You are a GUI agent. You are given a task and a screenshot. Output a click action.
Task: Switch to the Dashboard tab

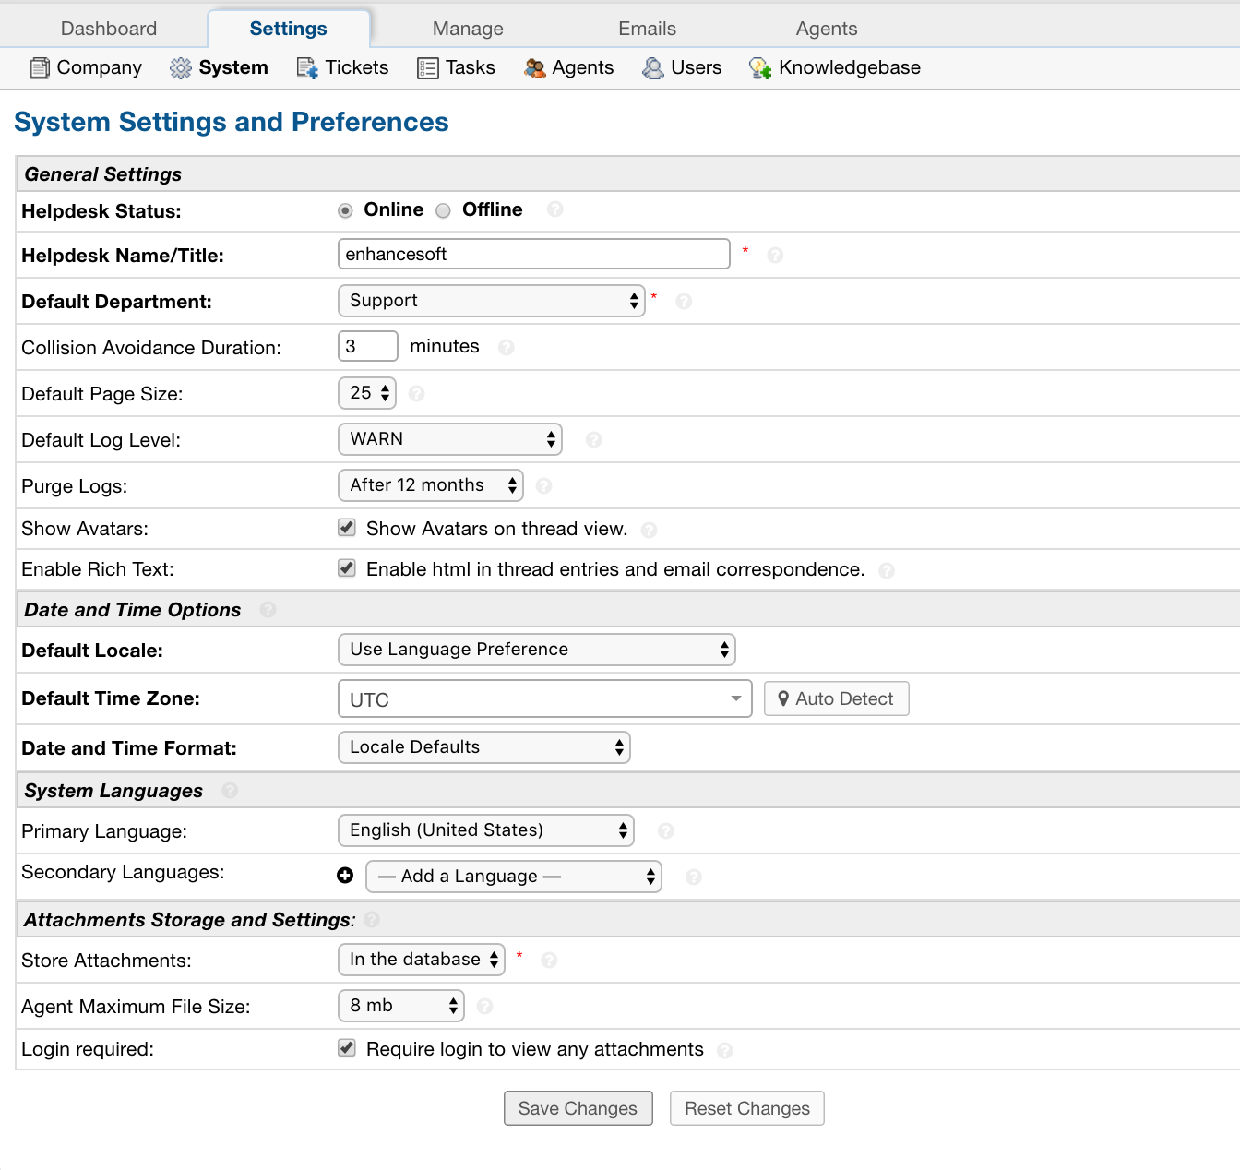[109, 29]
